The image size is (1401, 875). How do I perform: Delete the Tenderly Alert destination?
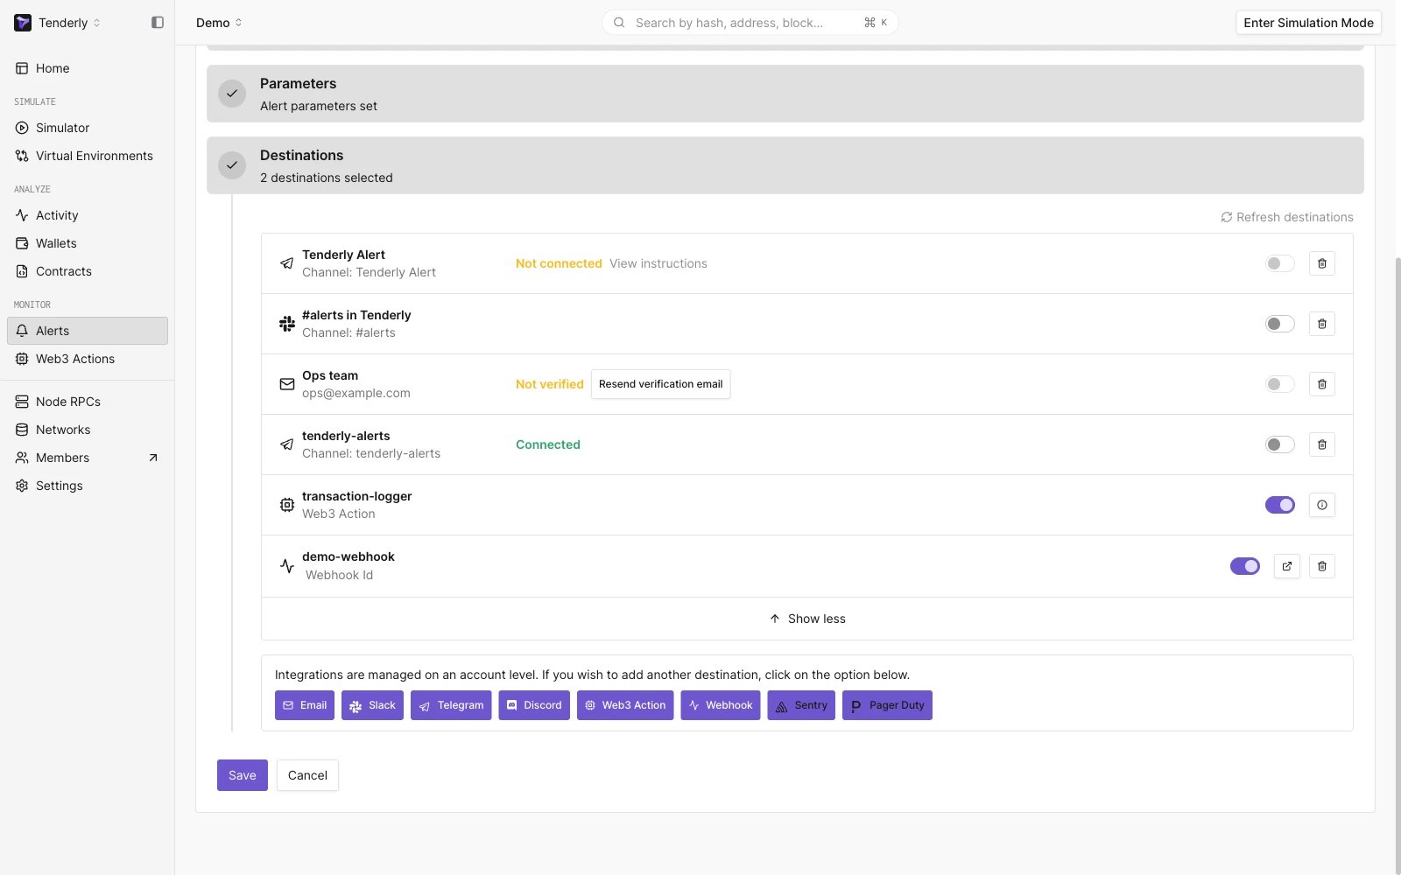(x=1322, y=263)
